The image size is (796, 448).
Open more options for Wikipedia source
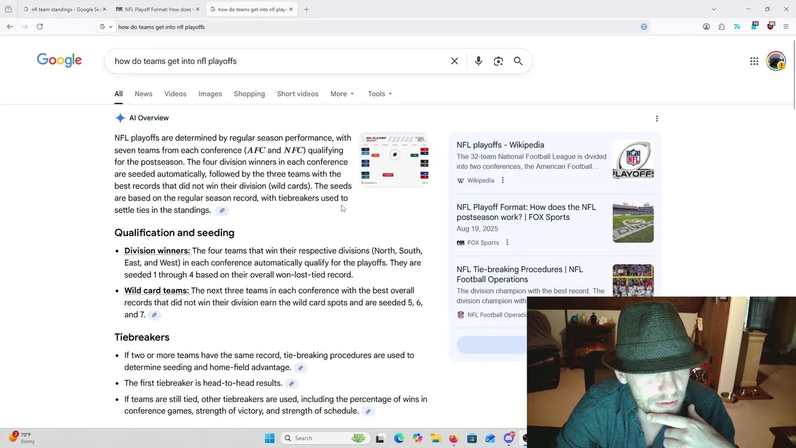(502, 180)
